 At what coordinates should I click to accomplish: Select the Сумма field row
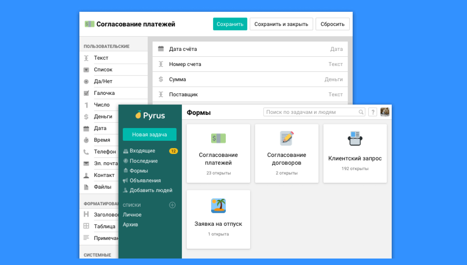250,79
